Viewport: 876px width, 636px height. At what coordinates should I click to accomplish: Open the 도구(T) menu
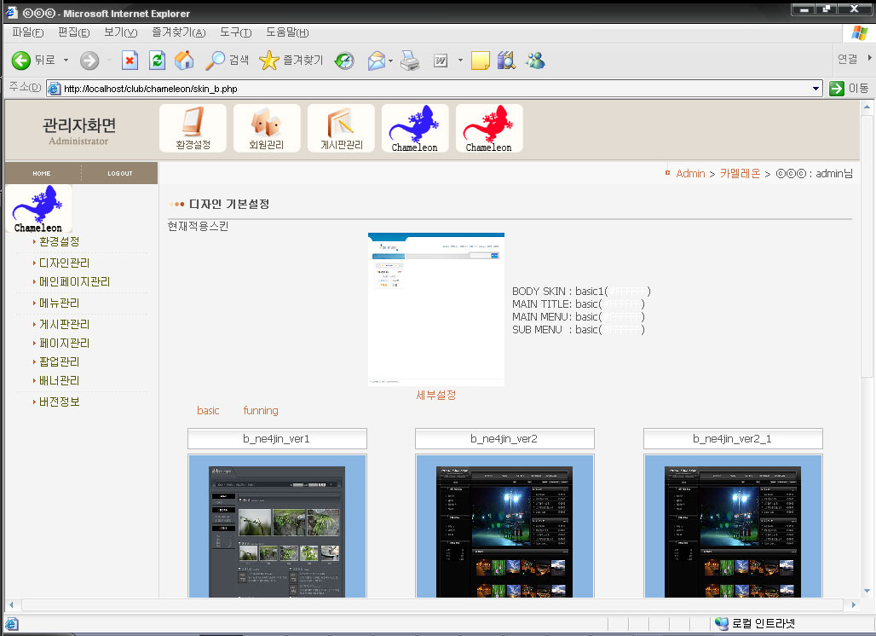[x=235, y=32]
